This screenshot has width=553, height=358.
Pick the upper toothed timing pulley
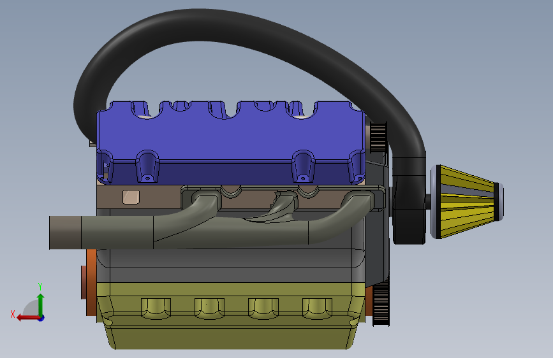coord(378,137)
